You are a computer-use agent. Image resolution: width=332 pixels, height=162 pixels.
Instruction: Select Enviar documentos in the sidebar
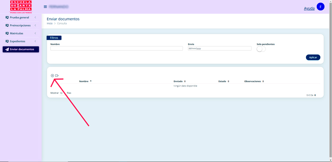click(x=21, y=49)
